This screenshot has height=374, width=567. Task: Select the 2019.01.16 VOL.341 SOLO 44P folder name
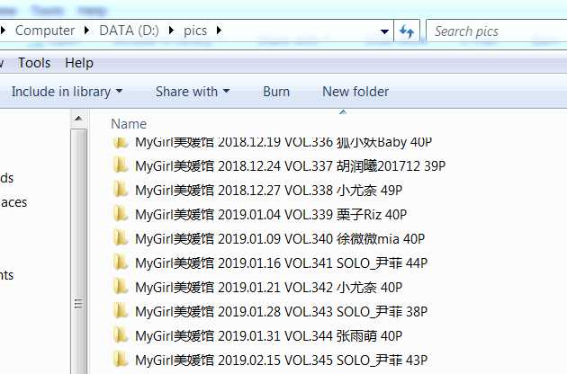(282, 263)
